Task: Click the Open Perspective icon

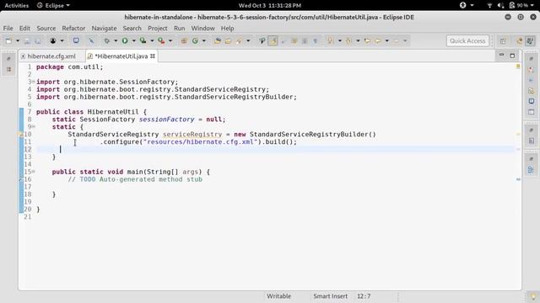Action: tap(503, 41)
